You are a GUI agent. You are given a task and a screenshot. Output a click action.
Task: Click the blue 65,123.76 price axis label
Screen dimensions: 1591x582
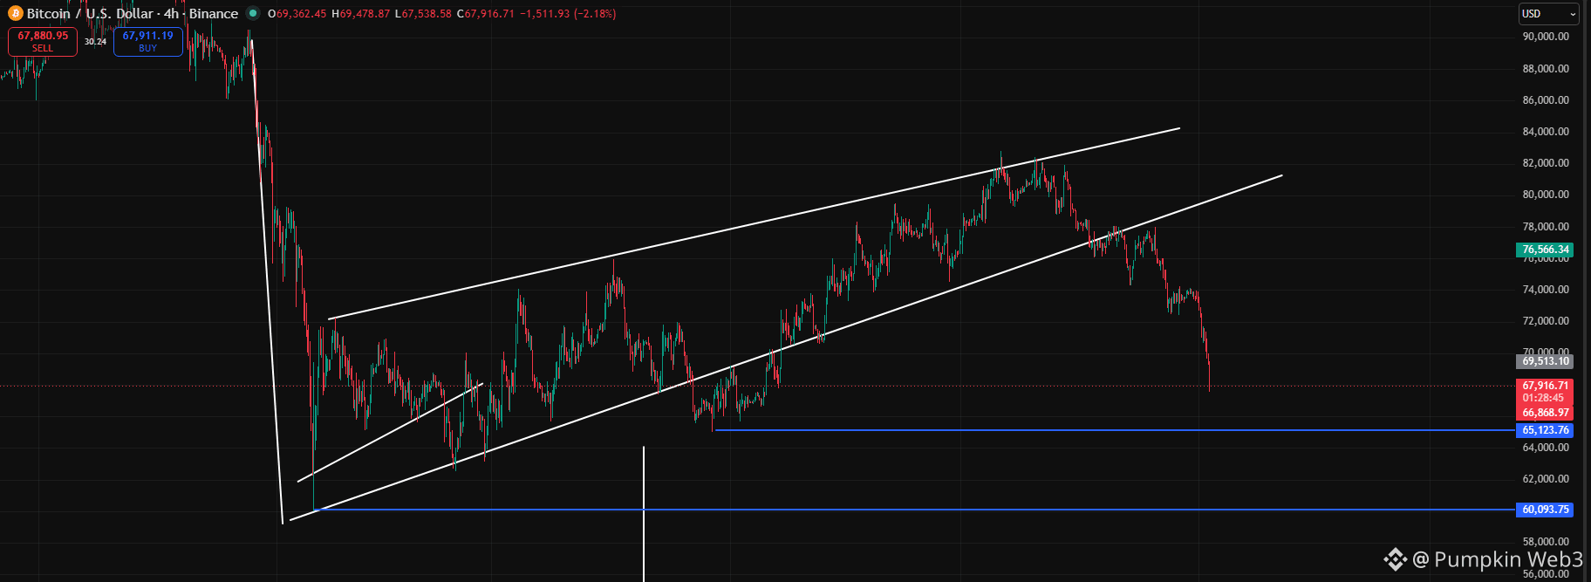click(1545, 430)
